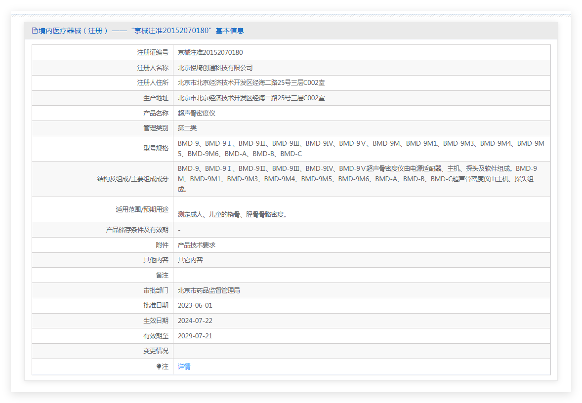The height and width of the screenshot is (403, 582).
Task: Click the document icon in header
Action: pyautogui.click(x=35, y=31)
